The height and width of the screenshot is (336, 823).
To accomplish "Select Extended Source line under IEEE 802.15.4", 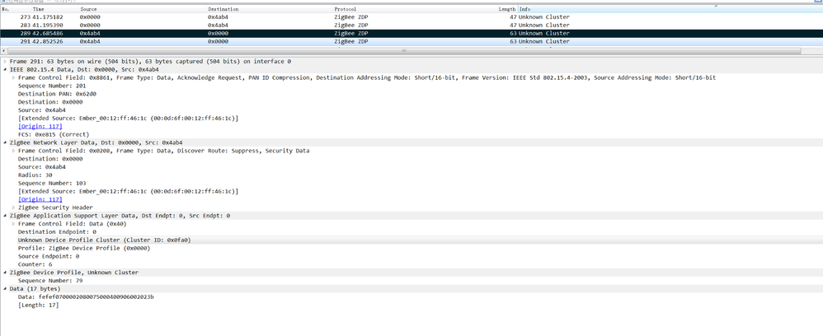I will (128, 119).
